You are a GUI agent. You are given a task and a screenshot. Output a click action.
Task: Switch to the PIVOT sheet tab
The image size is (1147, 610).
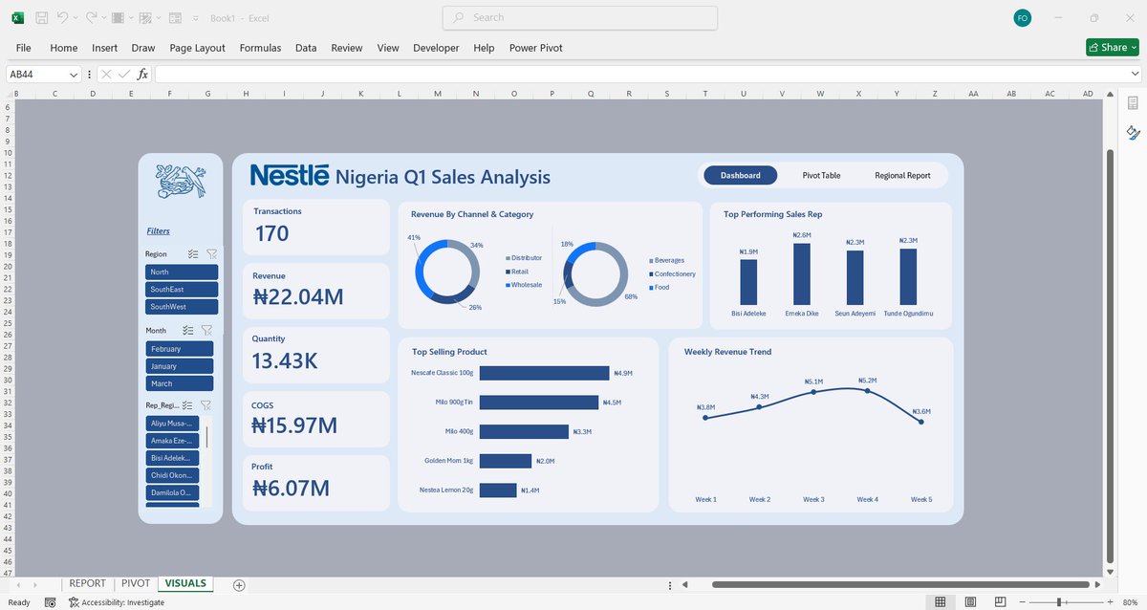click(136, 583)
